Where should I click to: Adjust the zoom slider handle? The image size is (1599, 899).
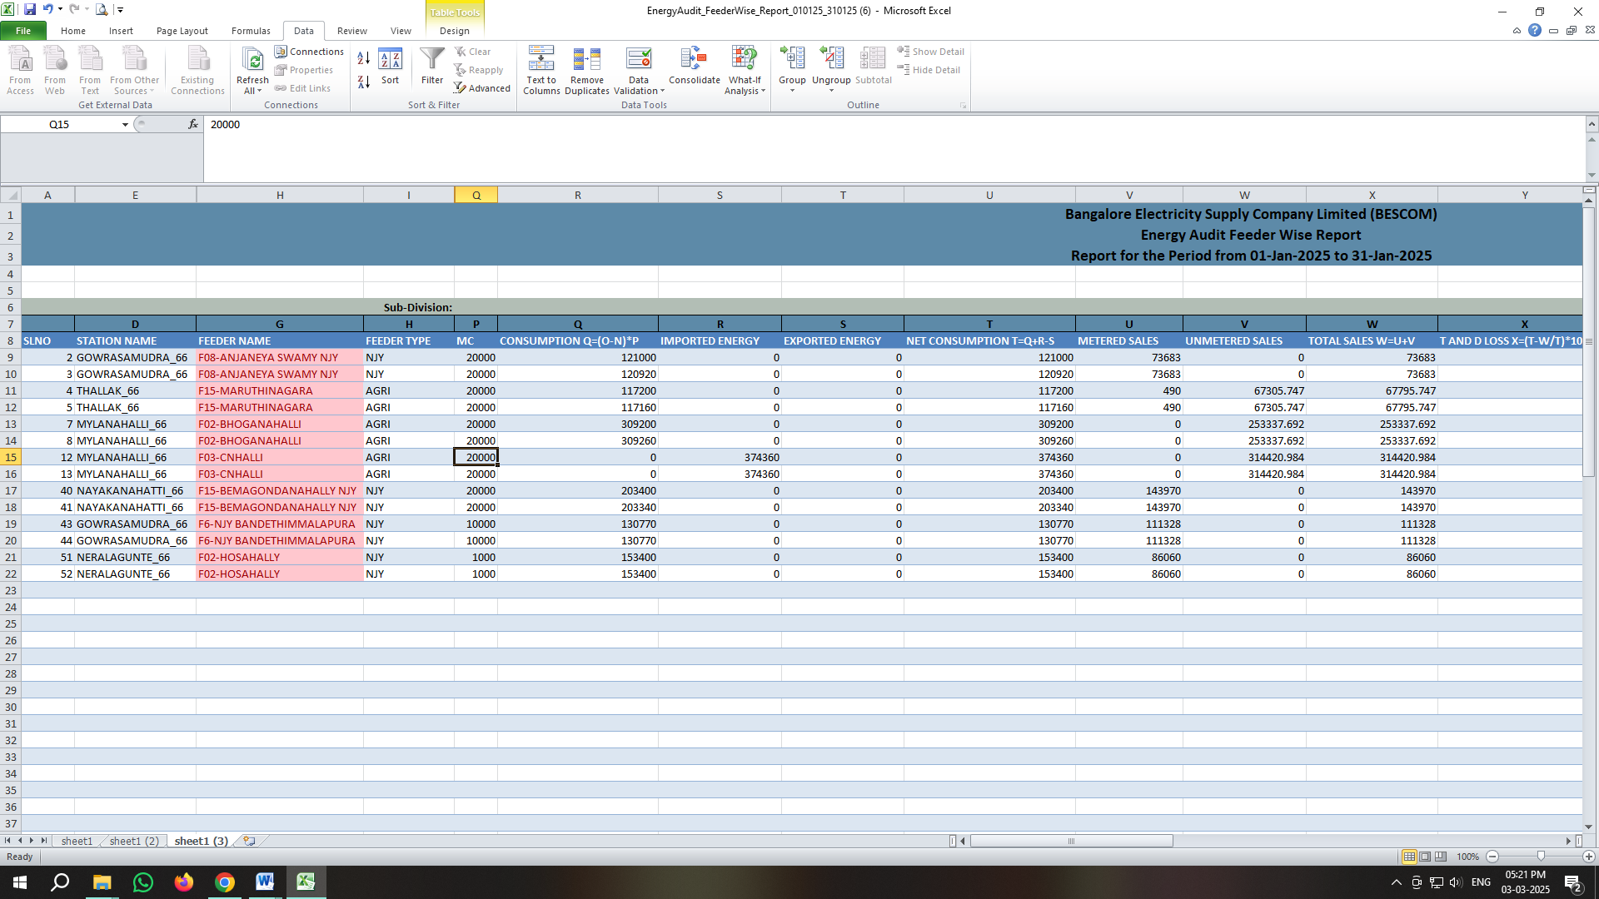pyautogui.click(x=1541, y=857)
